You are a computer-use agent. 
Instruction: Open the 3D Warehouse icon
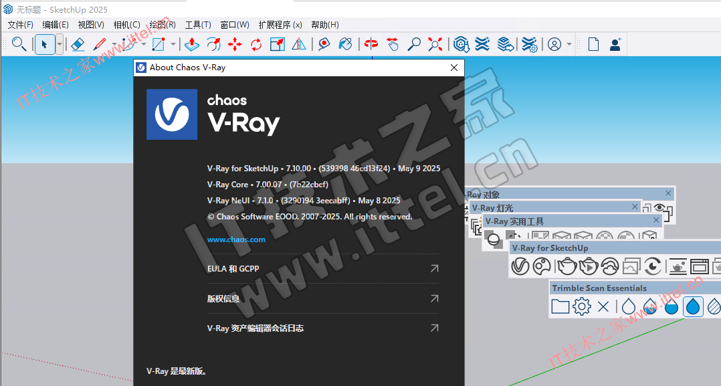461,44
